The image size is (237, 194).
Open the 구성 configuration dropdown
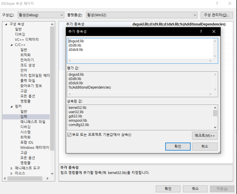41,15
